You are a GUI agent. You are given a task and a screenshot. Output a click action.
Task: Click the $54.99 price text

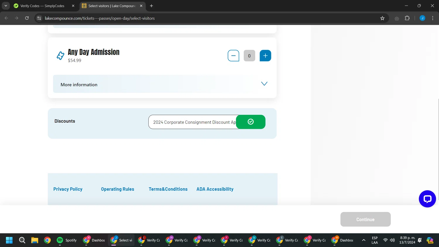(x=75, y=61)
